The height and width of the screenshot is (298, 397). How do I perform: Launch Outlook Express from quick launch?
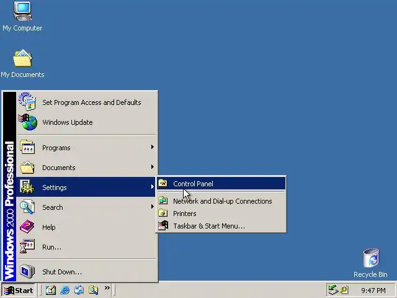[79, 290]
